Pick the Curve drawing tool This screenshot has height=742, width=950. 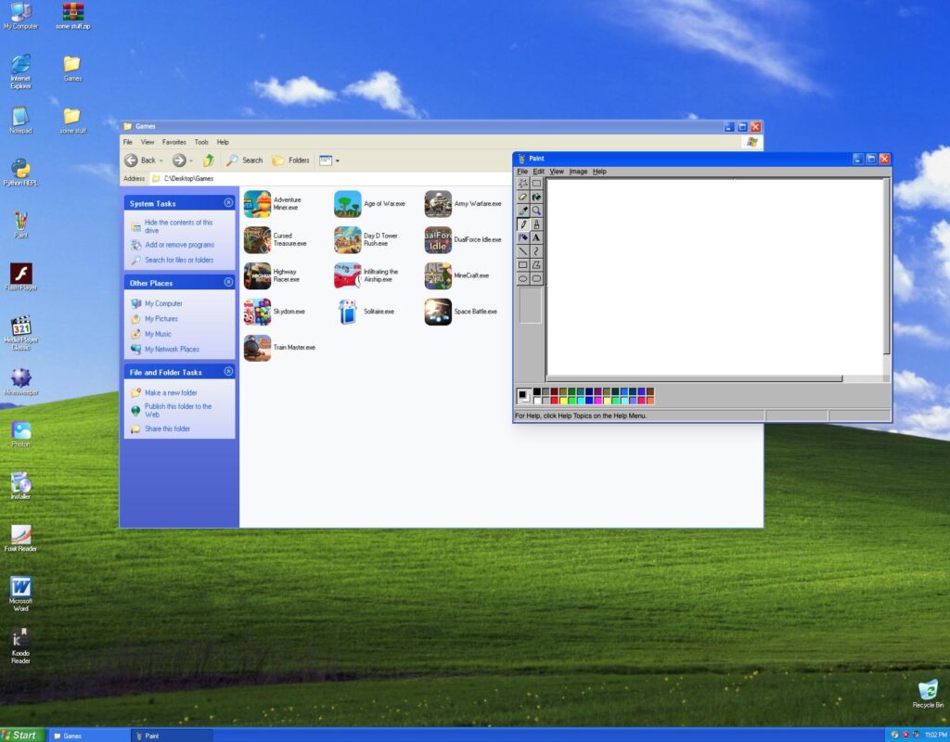click(x=536, y=251)
